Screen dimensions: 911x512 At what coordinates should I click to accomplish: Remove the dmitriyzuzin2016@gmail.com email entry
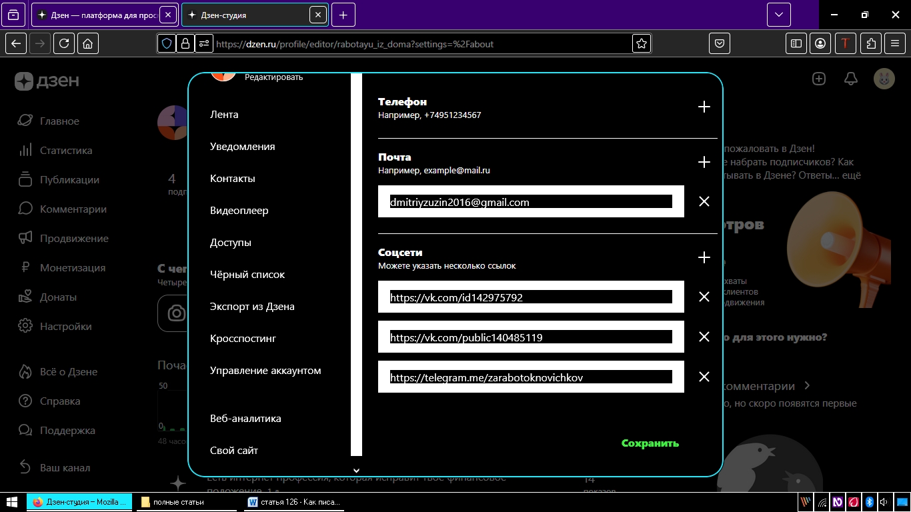coord(704,201)
